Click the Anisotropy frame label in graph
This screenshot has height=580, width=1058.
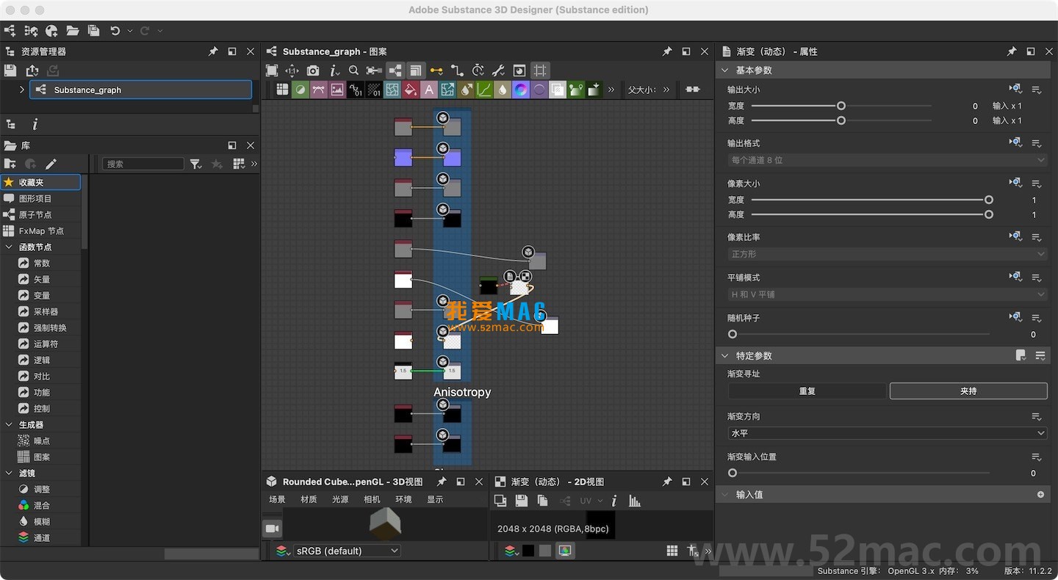[462, 392]
